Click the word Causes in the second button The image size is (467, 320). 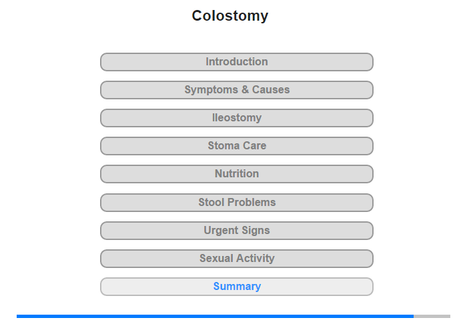pos(271,89)
